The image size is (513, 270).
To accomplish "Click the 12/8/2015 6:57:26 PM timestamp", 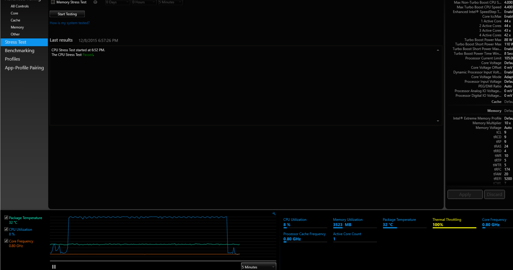I will click(98, 40).
